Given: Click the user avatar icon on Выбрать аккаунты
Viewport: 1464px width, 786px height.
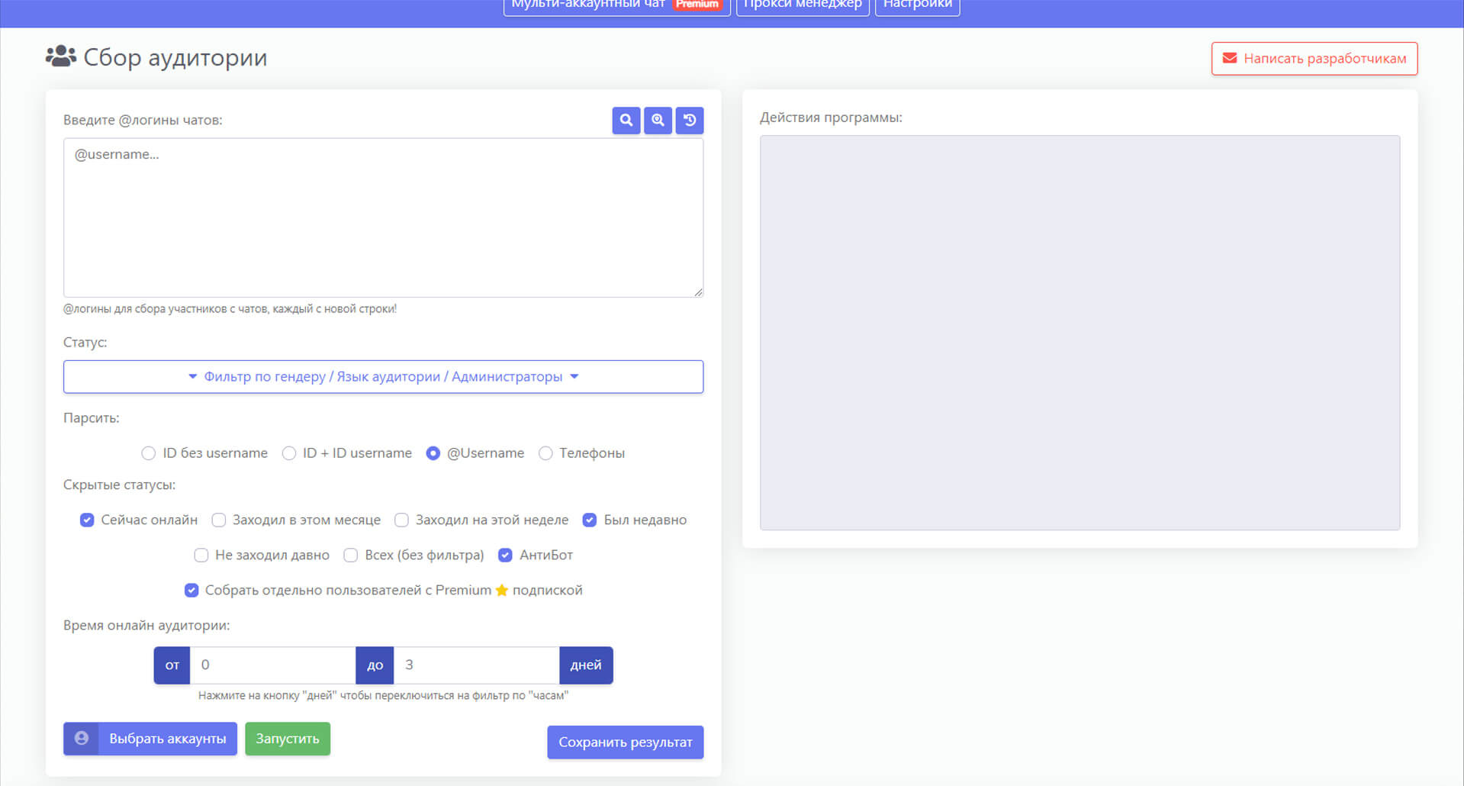Looking at the screenshot, I should [82, 739].
